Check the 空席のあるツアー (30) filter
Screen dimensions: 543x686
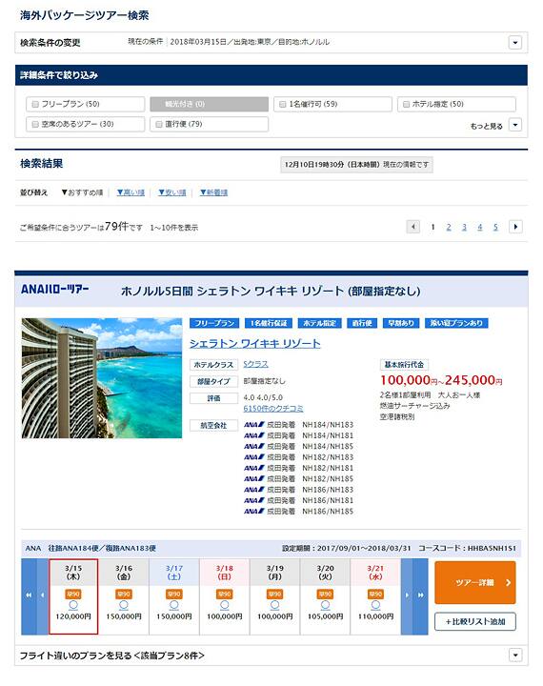click(86, 124)
